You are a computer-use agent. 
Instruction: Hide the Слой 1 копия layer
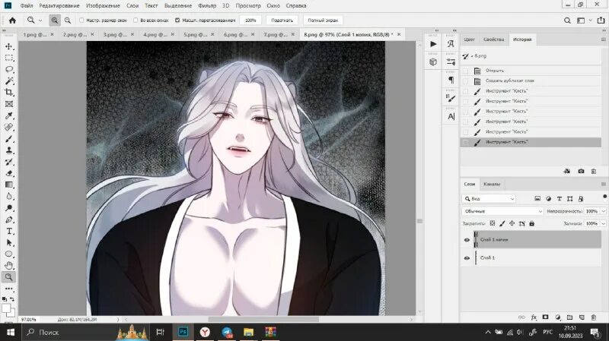(x=467, y=240)
